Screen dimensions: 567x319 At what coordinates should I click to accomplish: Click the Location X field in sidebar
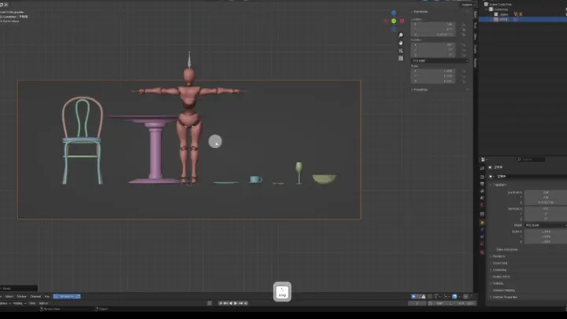tap(433, 24)
